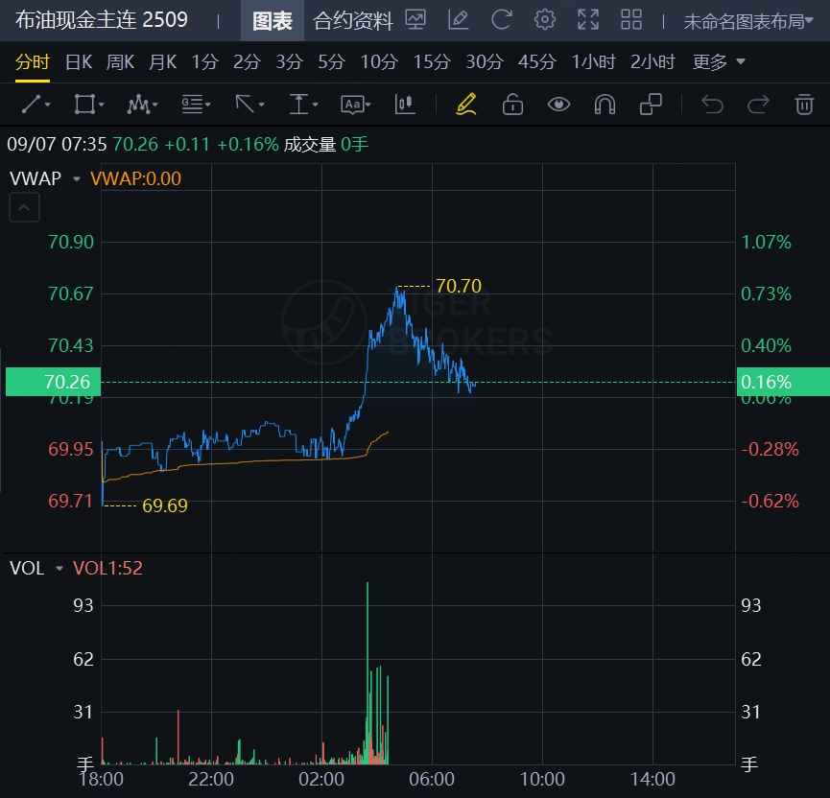The image size is (830, 798).
Task: Open the 未命名图表布局 layout dropdown
Action: (x=747, y=21)
